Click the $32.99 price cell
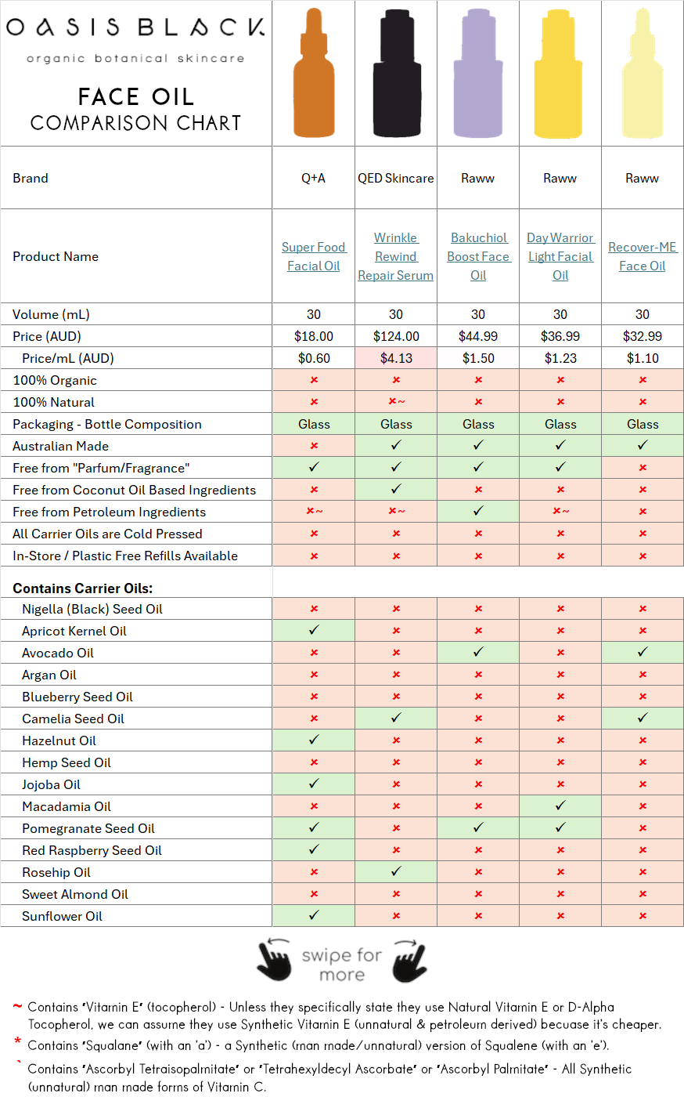 643,336
